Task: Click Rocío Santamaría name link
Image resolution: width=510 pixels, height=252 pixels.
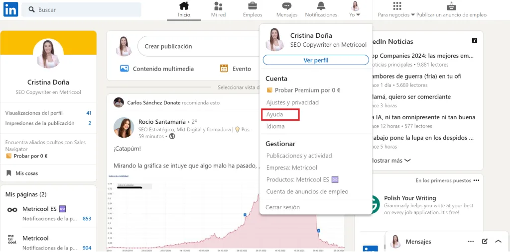Action: pyautogui.click(x=162, y=122)
